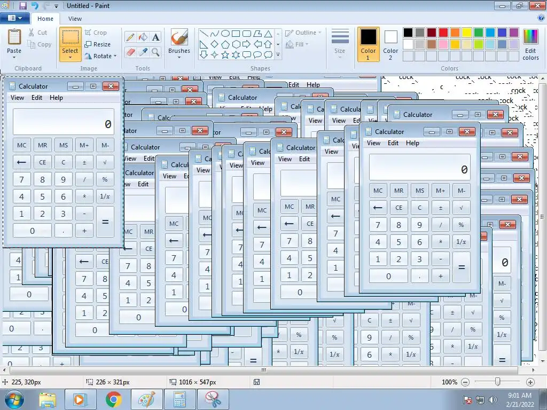Click the Copy command
The image size is (547, 410).
(x=40, y=44)
